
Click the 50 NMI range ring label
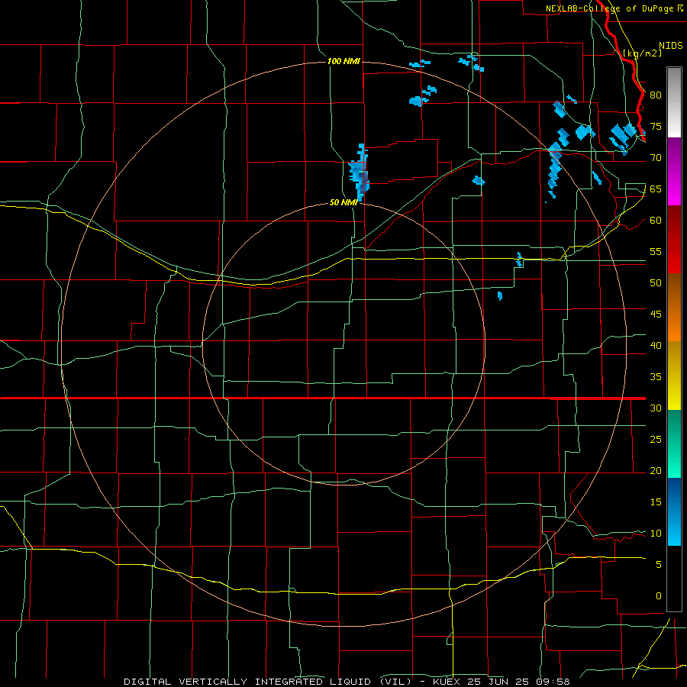pos(343,202)
